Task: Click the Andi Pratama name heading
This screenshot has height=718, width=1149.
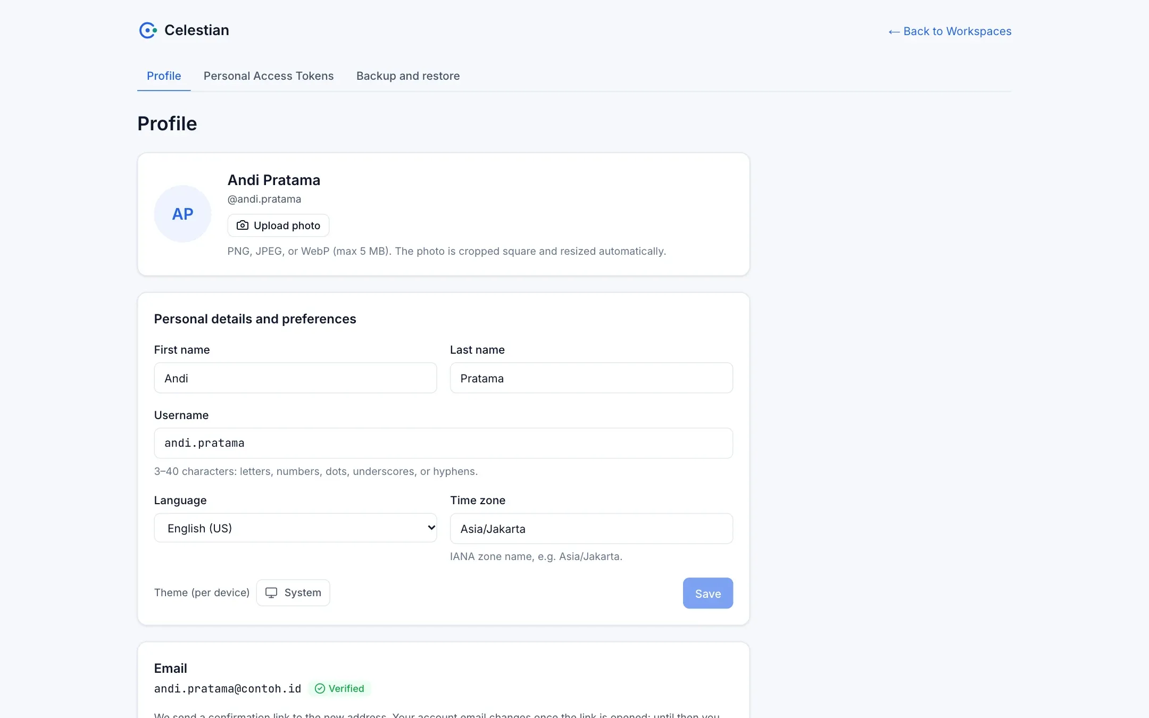Action: click(x=274, y=180)
